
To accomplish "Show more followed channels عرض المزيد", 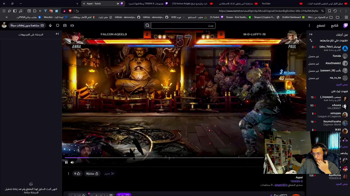I will [x=342, y=84].
